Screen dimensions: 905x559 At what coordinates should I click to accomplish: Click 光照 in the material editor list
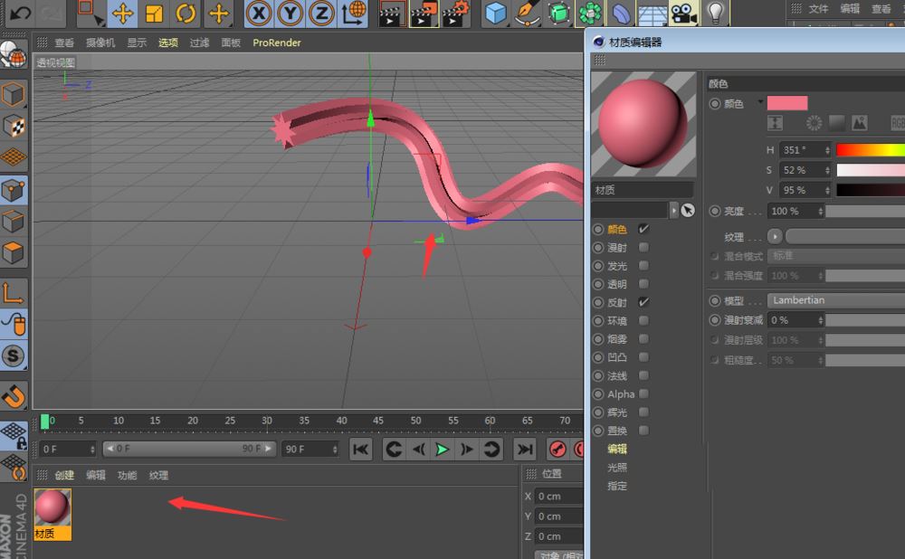pos(617,468)
